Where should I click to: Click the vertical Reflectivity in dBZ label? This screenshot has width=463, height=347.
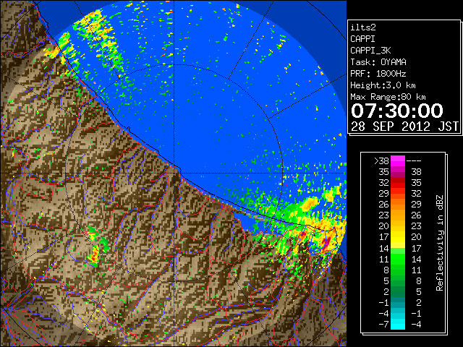[439, 243]
